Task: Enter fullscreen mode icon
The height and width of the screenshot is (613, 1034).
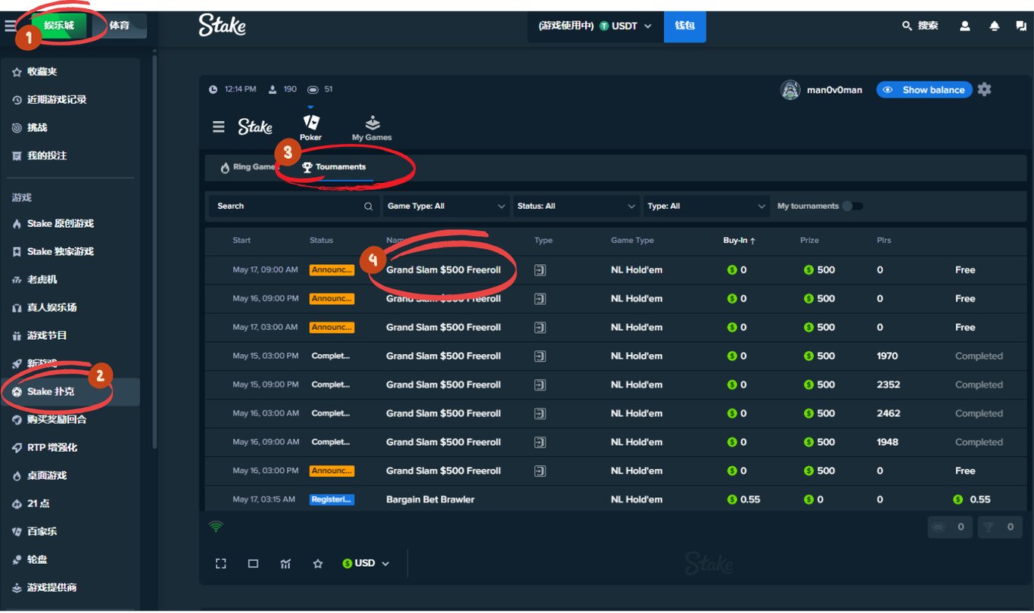Action: [221, 564]
